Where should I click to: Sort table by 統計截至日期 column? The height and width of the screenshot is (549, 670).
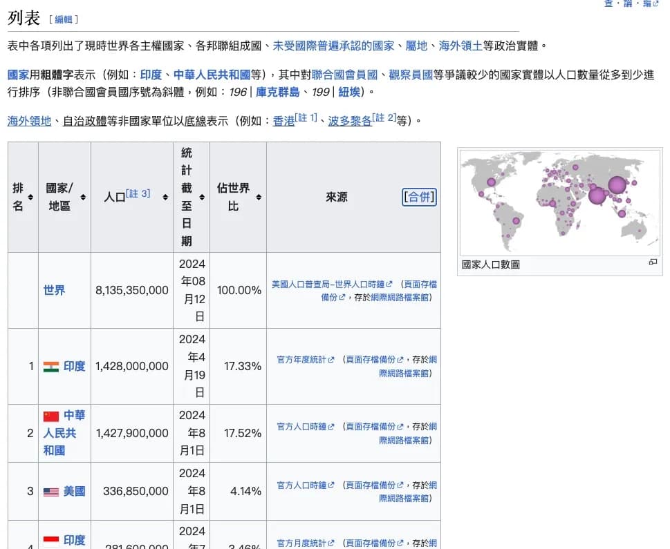[x=202, y=197]
